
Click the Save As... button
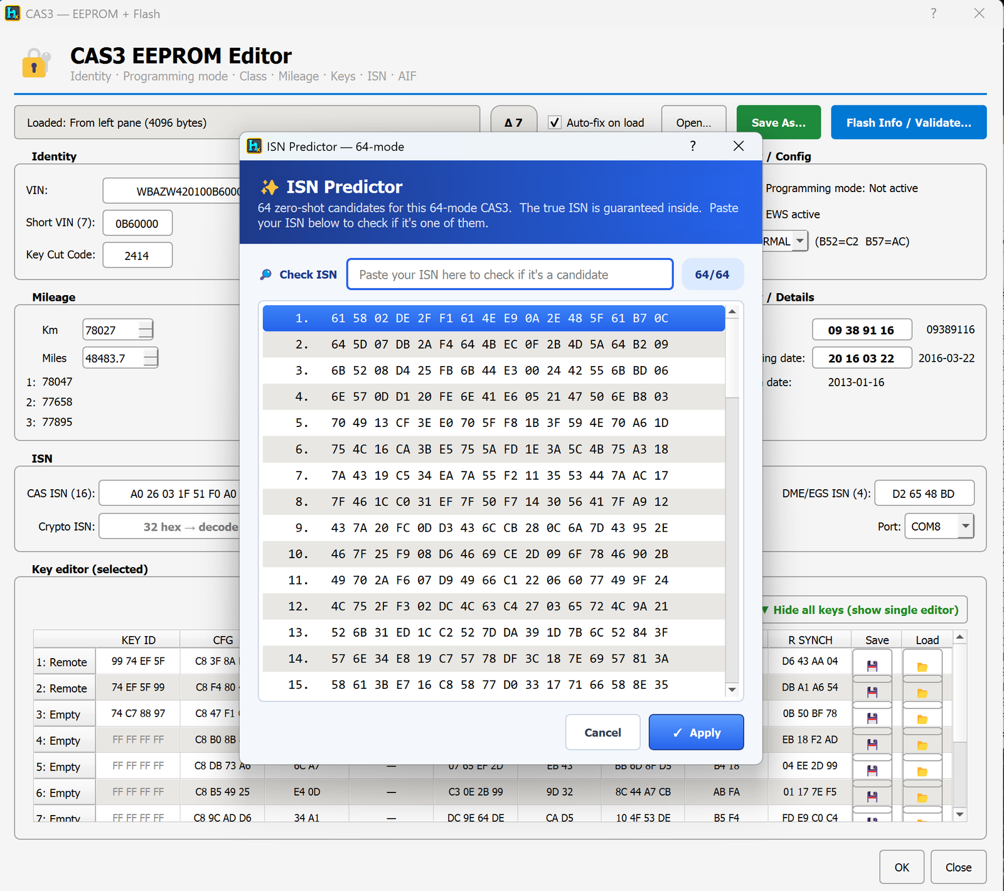[778, 122]
